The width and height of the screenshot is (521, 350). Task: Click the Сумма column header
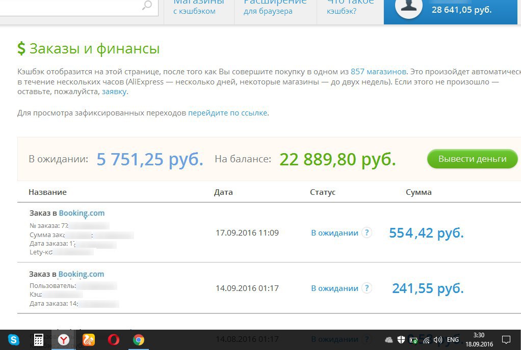point(419,192)
